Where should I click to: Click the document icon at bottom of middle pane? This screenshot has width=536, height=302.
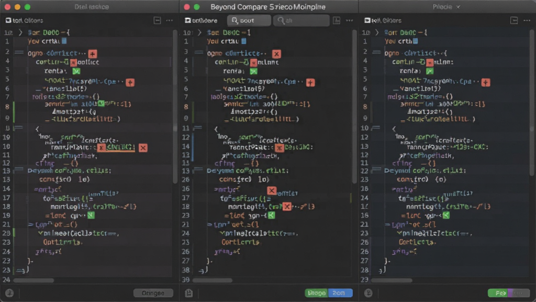188,293
